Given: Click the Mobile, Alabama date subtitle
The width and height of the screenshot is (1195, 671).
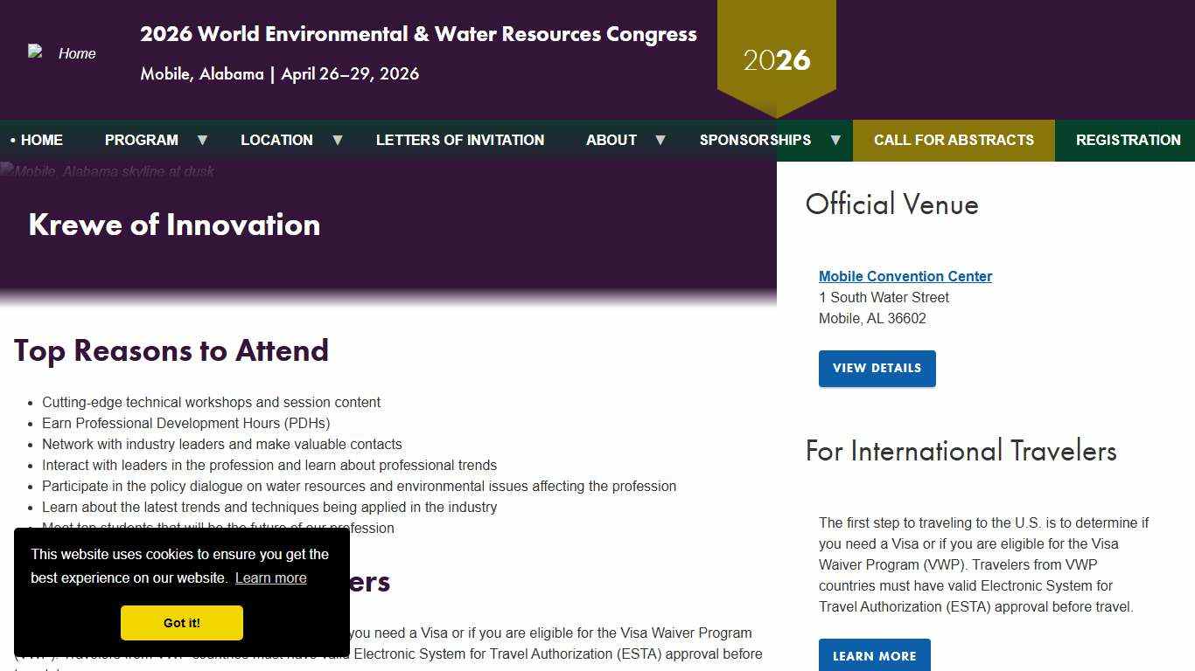Looking at the screenshot, I should 279,73.
